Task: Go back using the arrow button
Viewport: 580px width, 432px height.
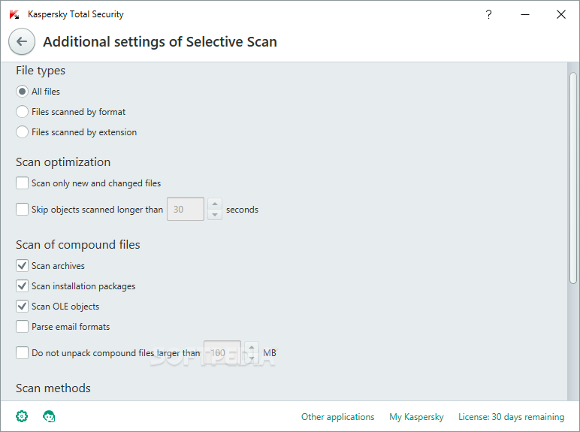Action: [22, 41]
